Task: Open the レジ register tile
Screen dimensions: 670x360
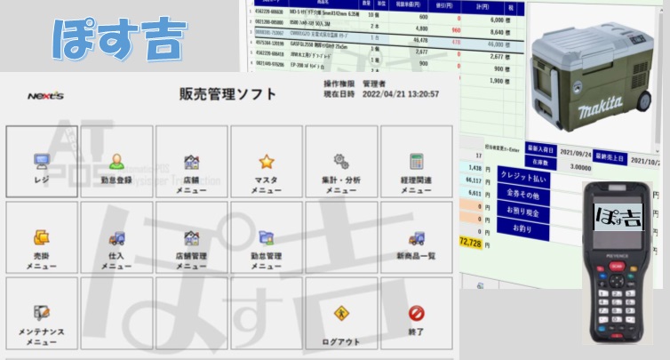Action: tap(42, 162)
